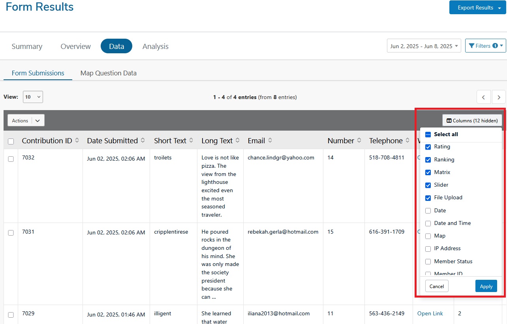Select the checkbox for submission 7032
The image size is (507, 324).
pyautogui.click(x=11, y=159)
